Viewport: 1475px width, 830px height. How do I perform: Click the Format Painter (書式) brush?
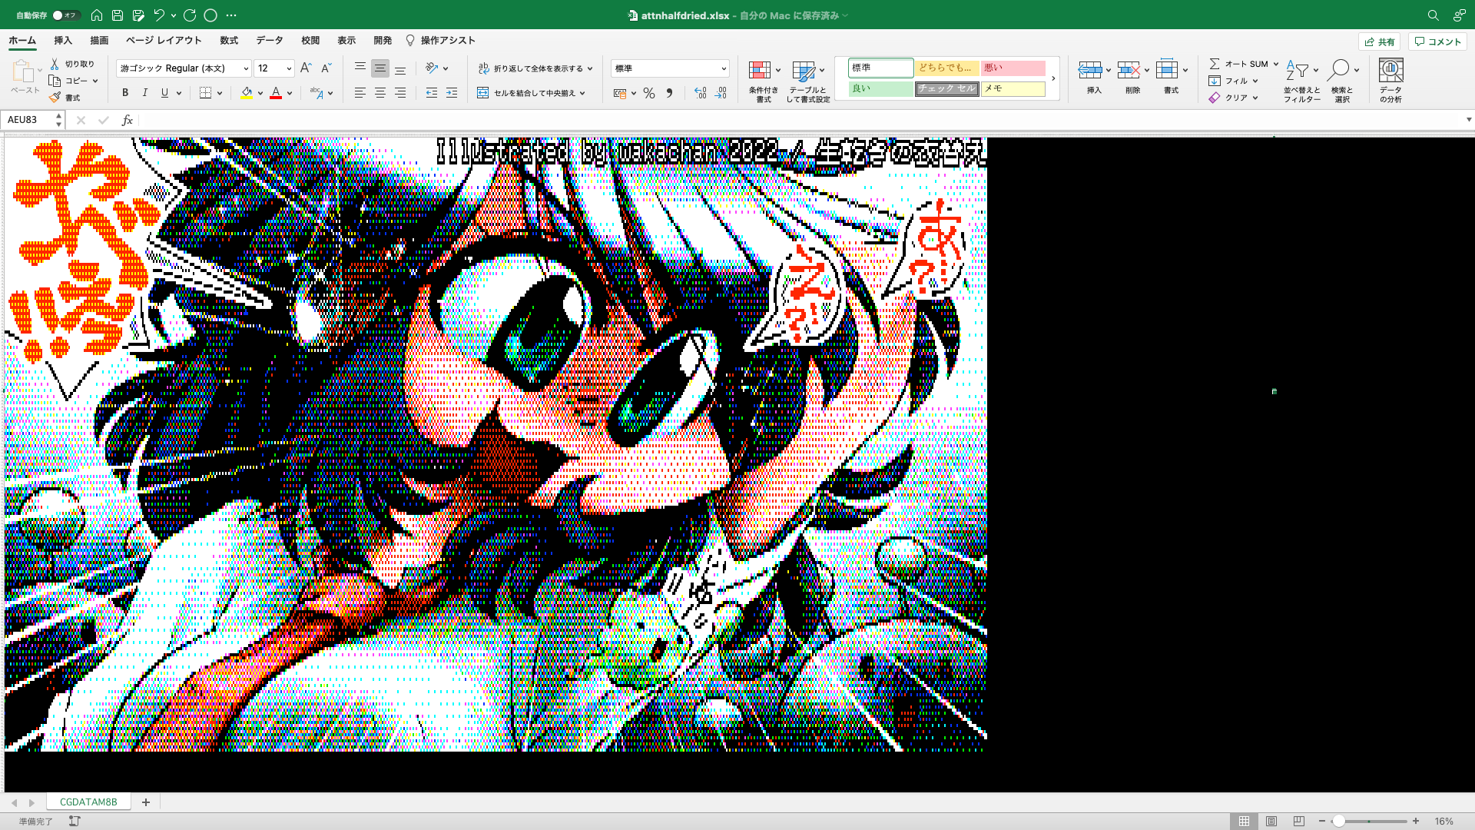point(55,98)
